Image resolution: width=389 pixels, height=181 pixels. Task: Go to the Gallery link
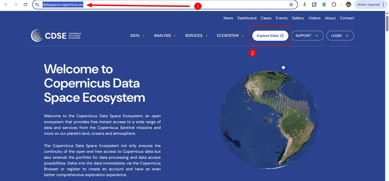pos(298,18)
